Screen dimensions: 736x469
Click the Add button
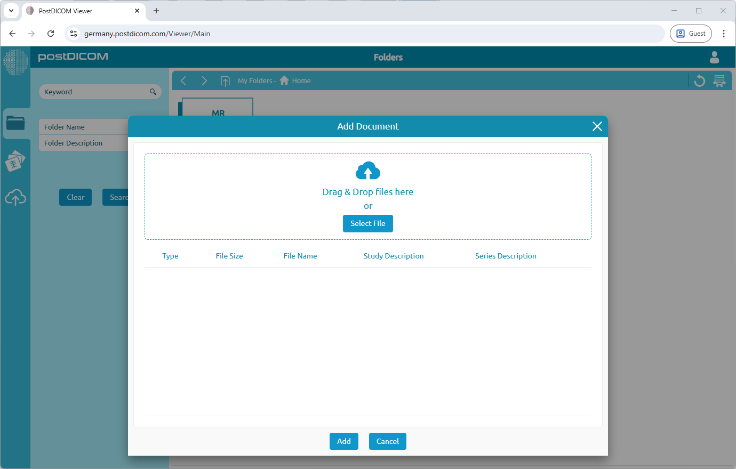(x=343, y=441)
